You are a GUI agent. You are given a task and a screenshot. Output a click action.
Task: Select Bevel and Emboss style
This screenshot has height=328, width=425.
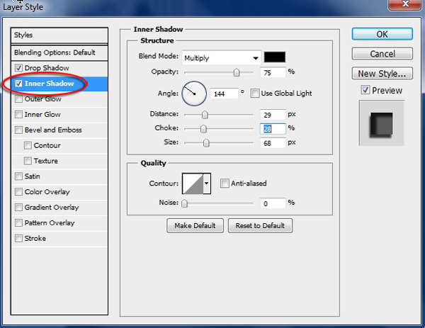coord(53,130)
